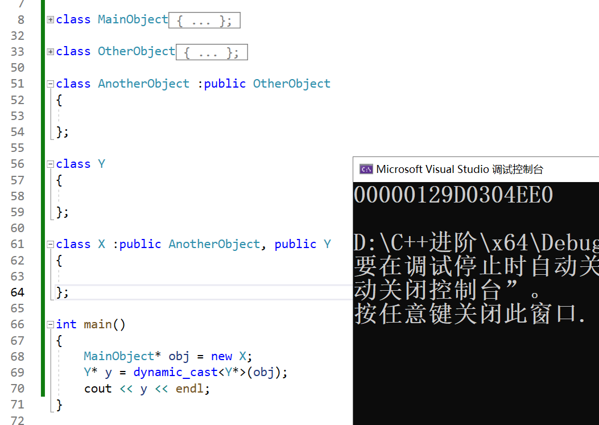Click the OtherObject base class on line 51
This screenshot has width=599, height=425.
click(291, 84)
